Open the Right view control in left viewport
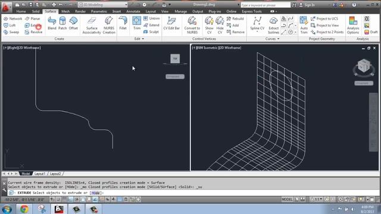The image size is (381, 214). click(x=13, y=48)
